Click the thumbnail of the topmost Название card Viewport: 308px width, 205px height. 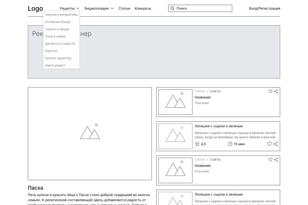point(175,102)
